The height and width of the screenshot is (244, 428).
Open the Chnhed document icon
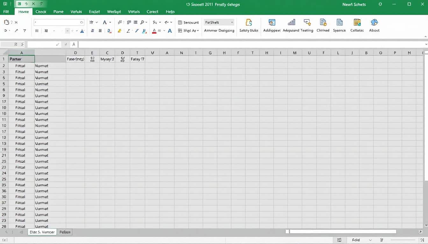click(323, 23)
